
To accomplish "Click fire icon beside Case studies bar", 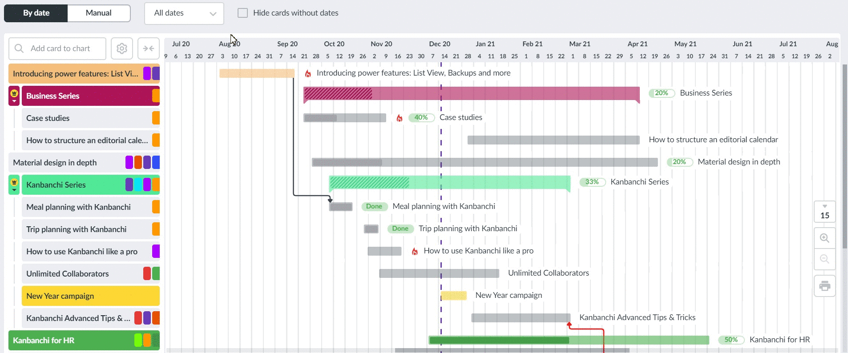I will coord(400,118).
